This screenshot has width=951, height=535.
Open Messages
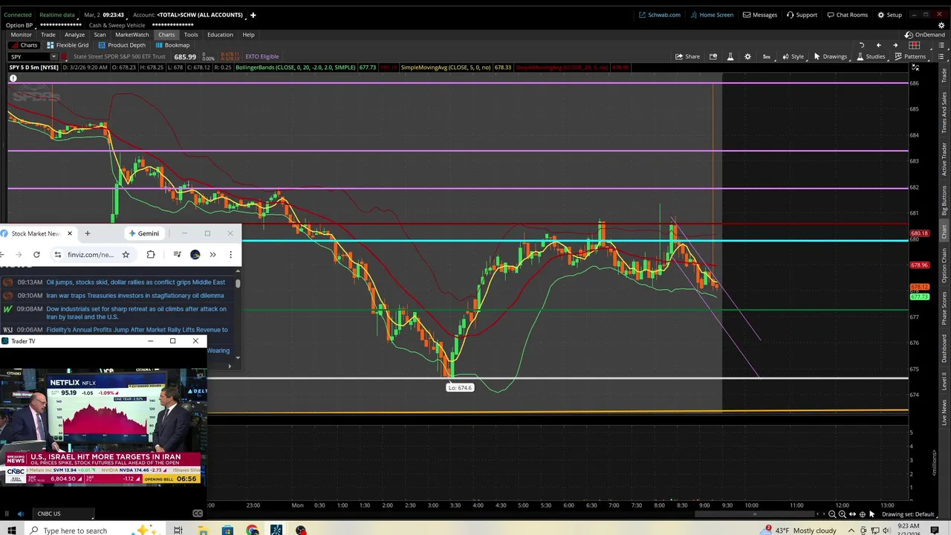click(x=759, y=15)
